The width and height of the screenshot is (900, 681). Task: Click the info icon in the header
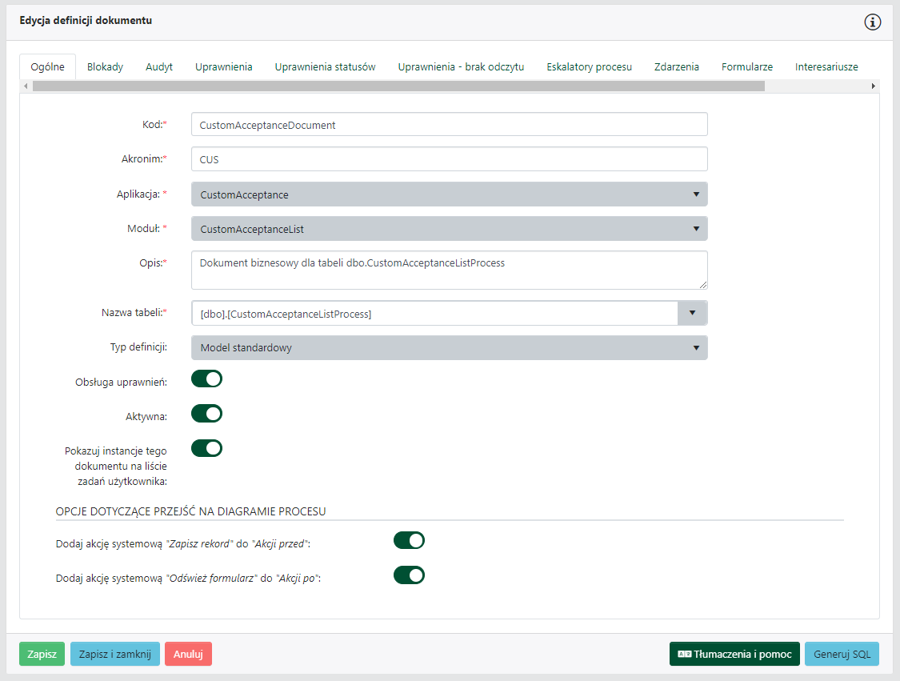tap(872, 22)
